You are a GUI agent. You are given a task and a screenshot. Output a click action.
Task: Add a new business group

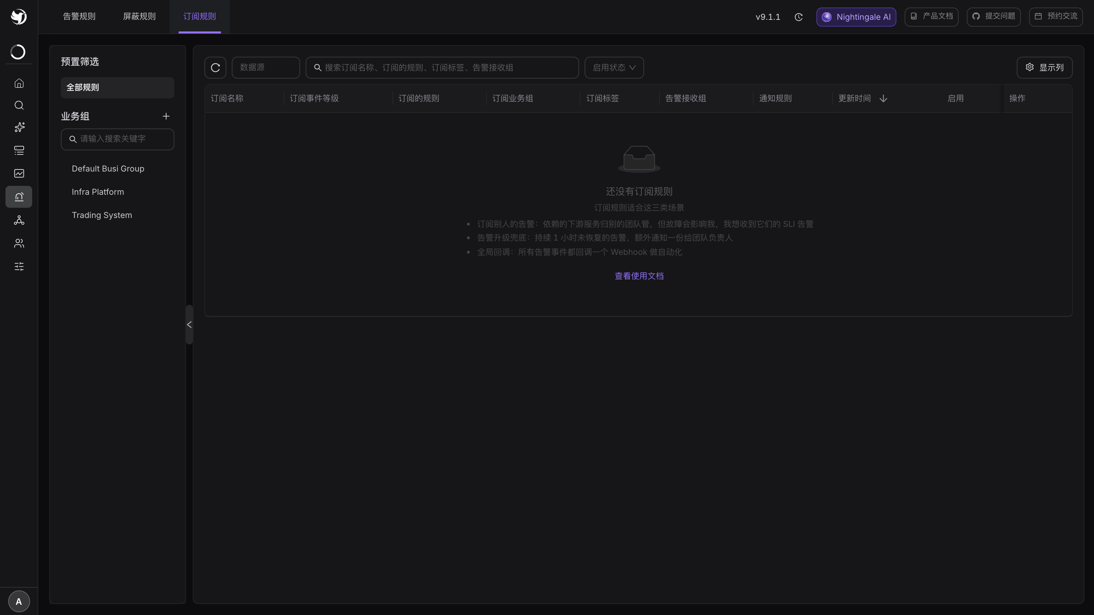click(166, 116)
